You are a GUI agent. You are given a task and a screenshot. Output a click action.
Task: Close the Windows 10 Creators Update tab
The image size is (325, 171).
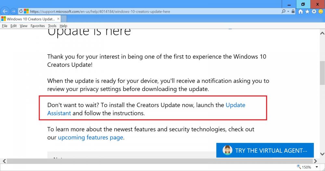tap(58, 19)
